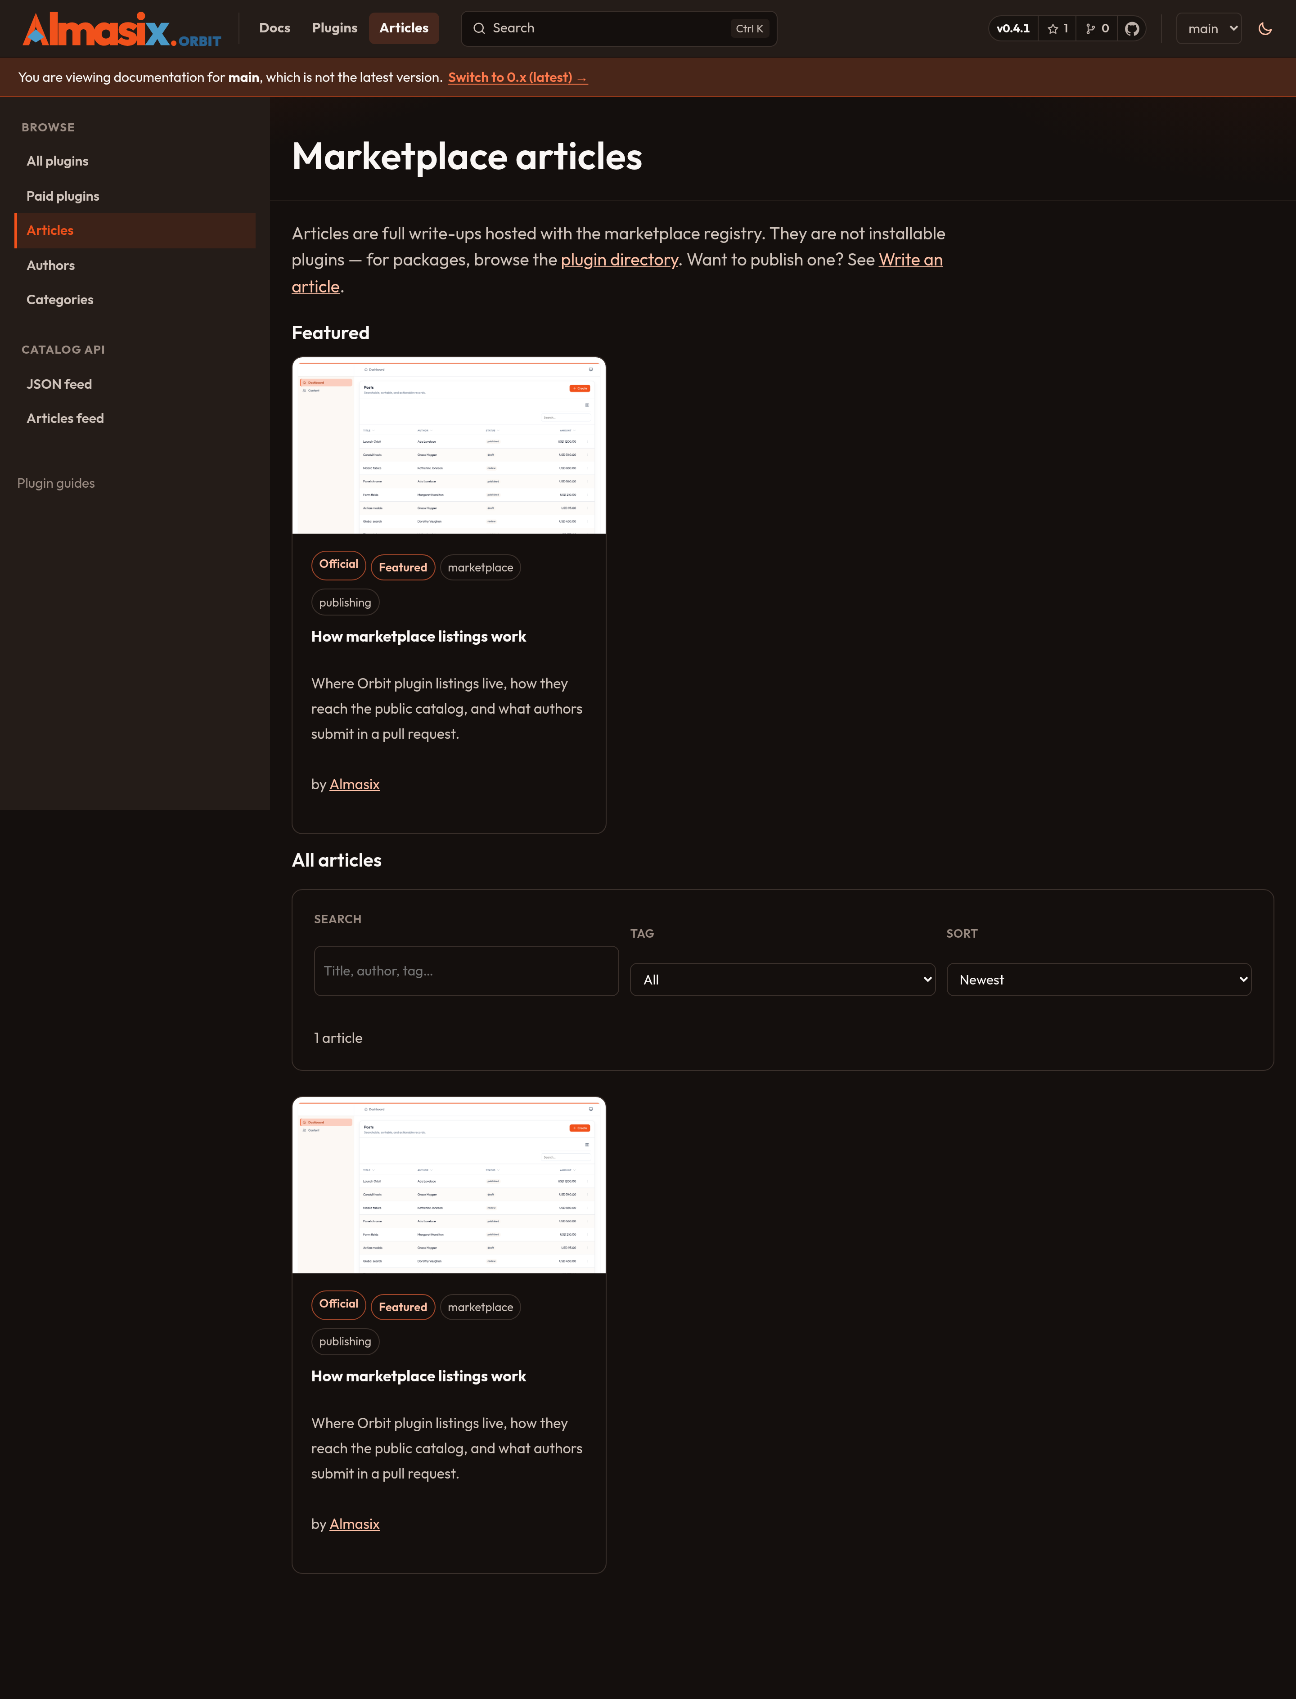Open Articles feed in sidebar
The height and width of the screenshot is (1699, 1296).
tap(135, 419)
